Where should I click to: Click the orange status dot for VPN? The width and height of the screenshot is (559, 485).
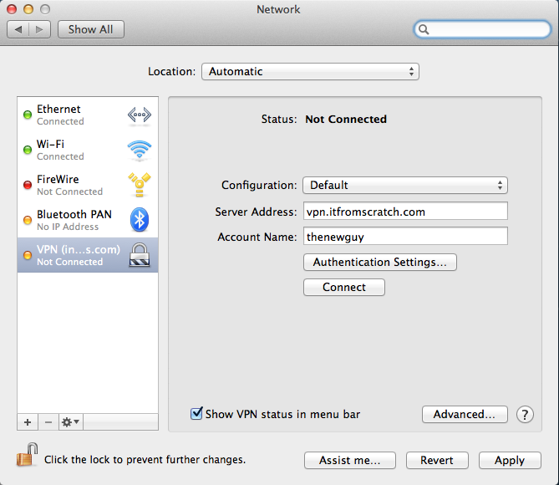pos(28,255)
